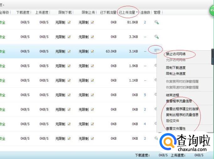Click manage icon in the highlighted 3.1KB row
This screenshot has width=214, height=159.
[x=156, y=50]
